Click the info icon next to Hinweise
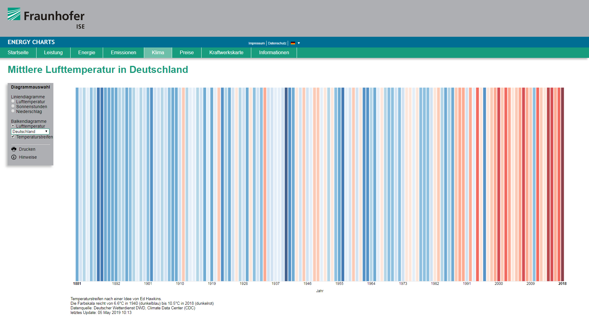The image size is (589, 336). point(14,157)
